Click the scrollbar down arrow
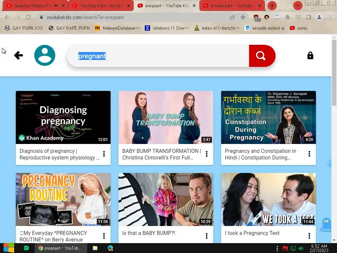Viewport: 337px width, 253px height. [x=334, y=240]
